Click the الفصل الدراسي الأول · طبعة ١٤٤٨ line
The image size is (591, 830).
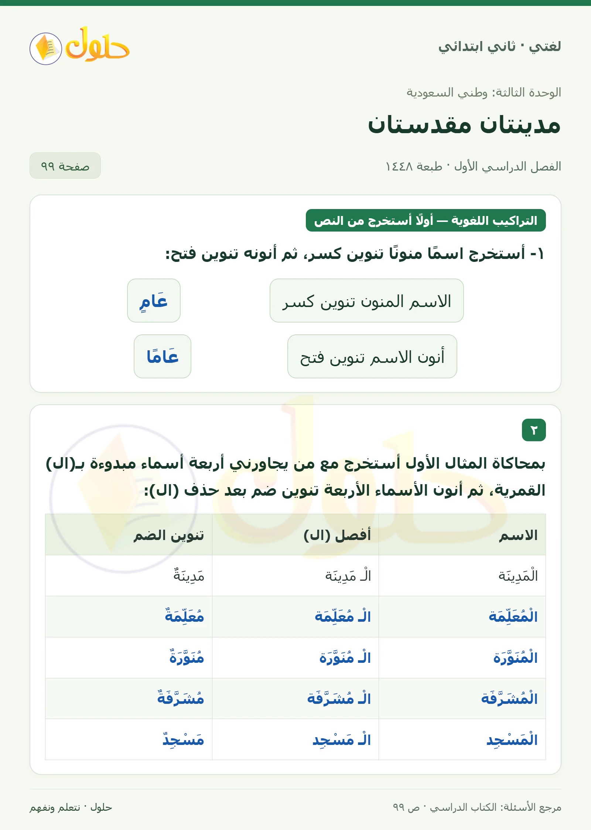click(x=473, y=166)
